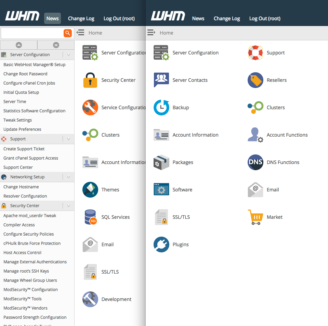The image size is (328, 326).
Task: Open Account Functions user-gear icon
Action: (x=255, y=135)
